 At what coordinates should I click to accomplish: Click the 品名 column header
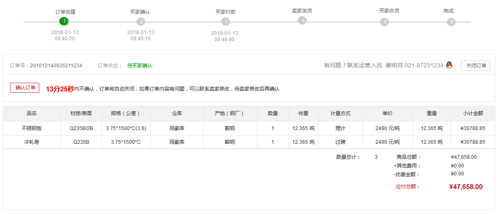32,113
